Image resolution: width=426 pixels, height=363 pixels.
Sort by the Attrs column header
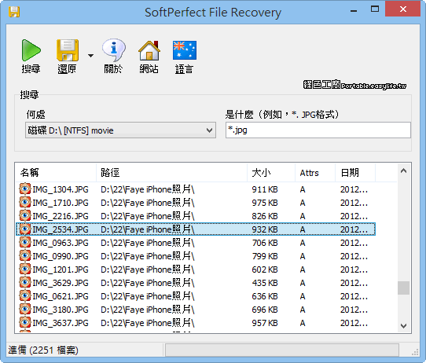pyautogui.click(x=315, y=173)
